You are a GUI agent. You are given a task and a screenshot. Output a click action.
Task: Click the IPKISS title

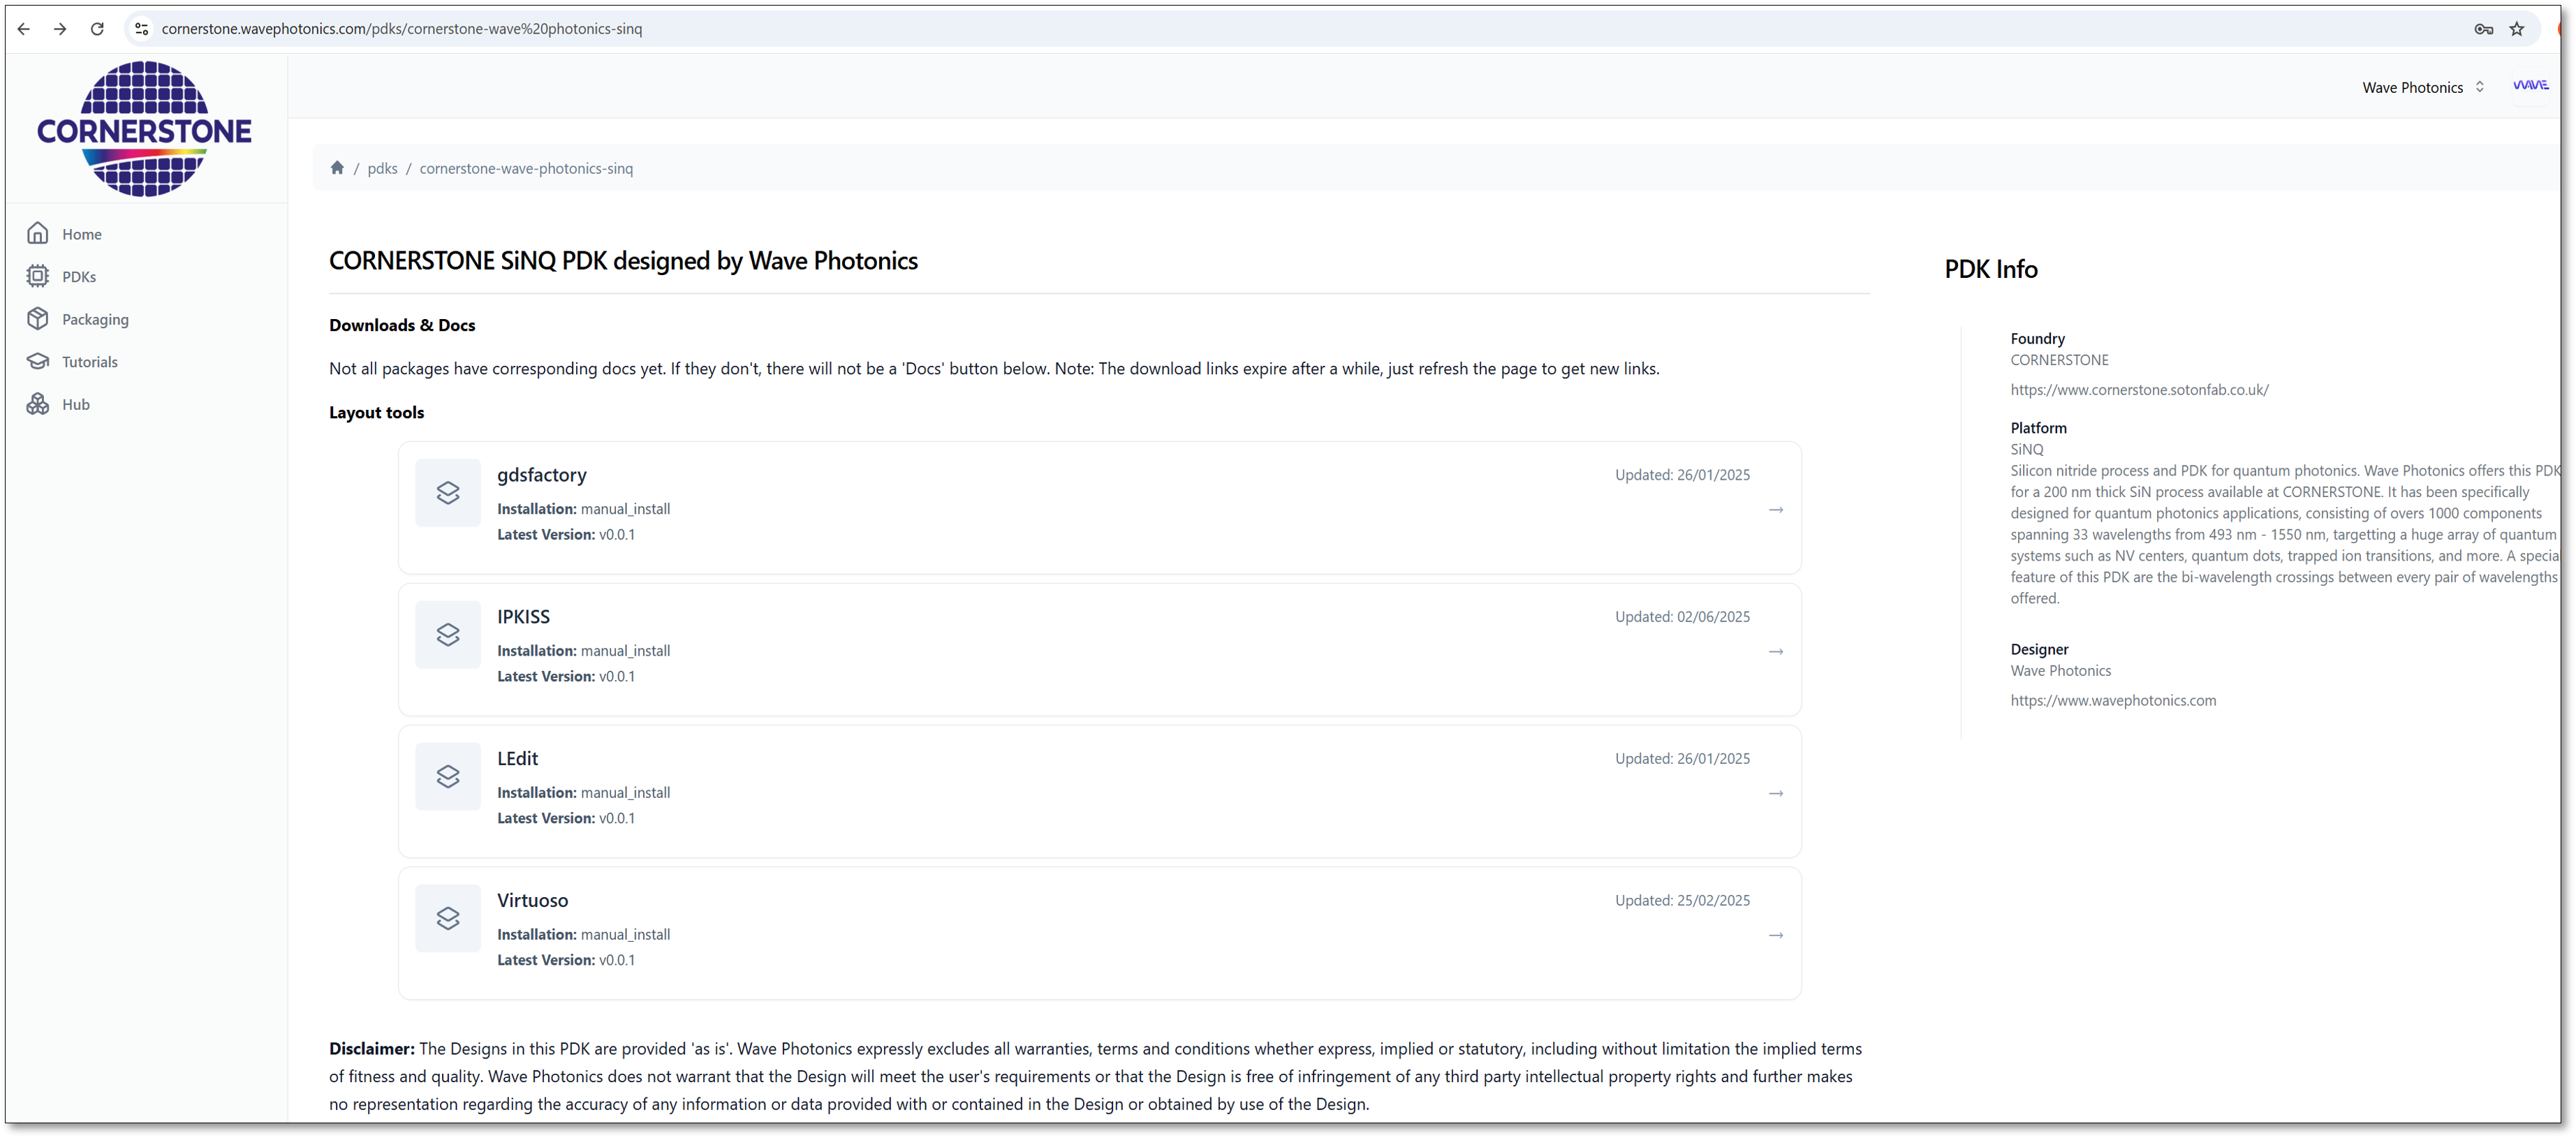[x=523, y=617]
